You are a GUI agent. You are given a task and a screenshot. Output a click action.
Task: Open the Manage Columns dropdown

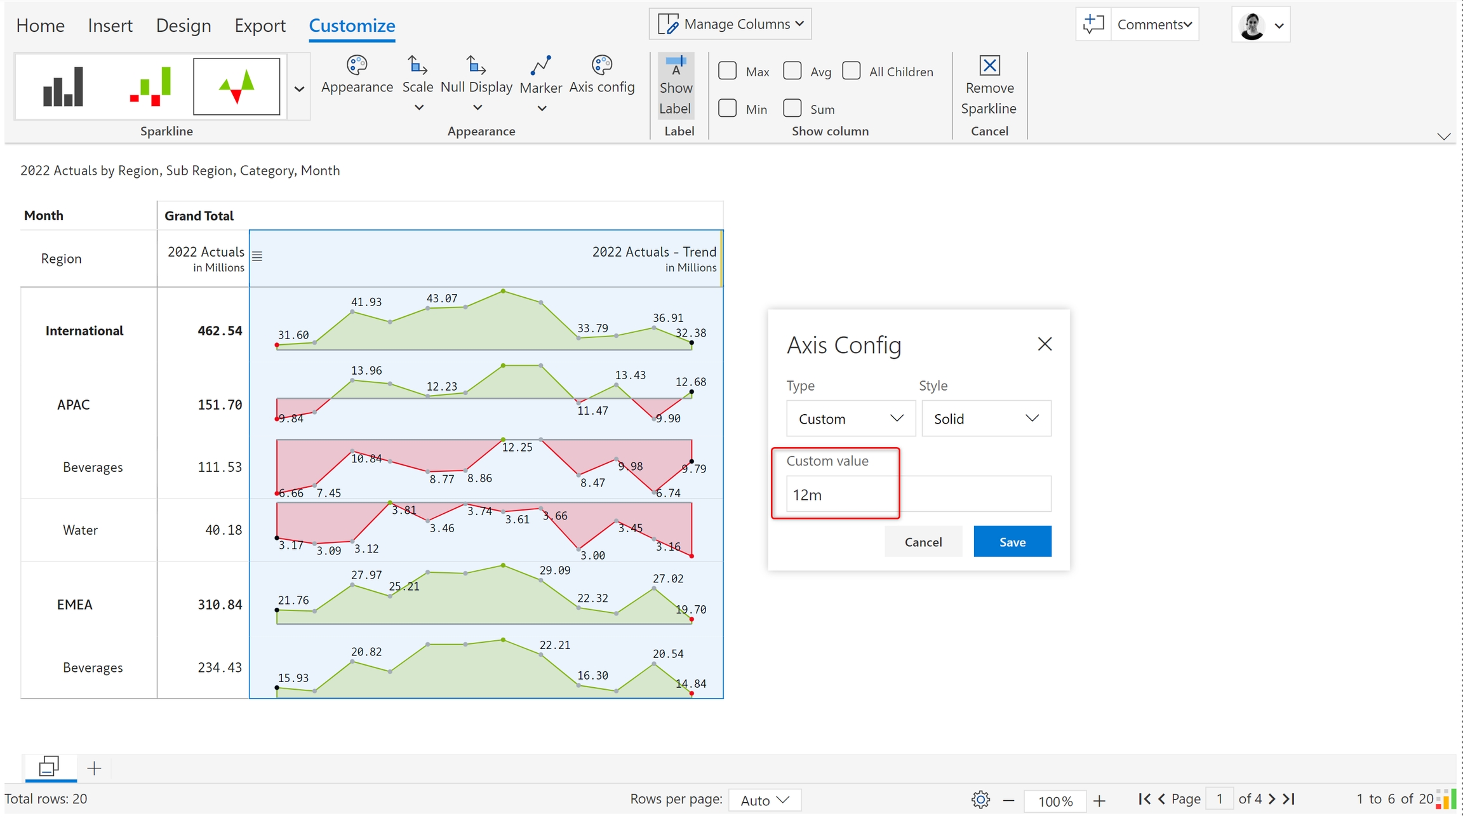730,24
